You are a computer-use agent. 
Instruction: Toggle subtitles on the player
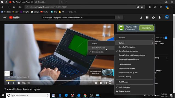click(x=96, y=83)
